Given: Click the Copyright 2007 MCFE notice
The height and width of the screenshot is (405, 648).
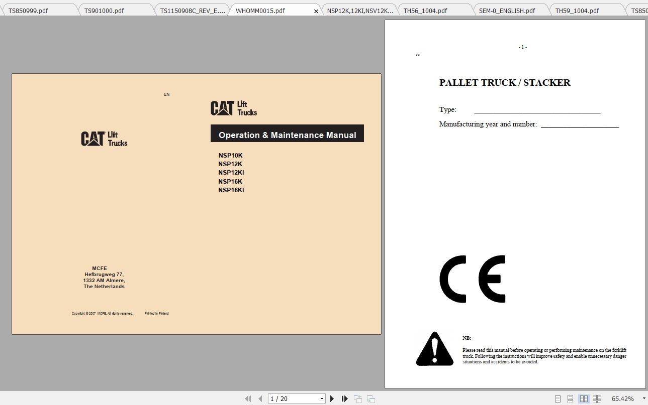Looking at the screenshot, I should pos(103,314).
